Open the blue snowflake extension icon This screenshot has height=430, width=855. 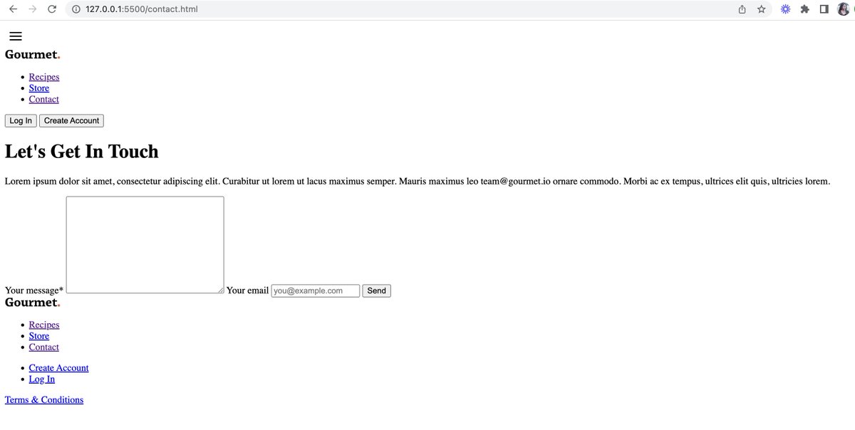click(x=785, y=9)
